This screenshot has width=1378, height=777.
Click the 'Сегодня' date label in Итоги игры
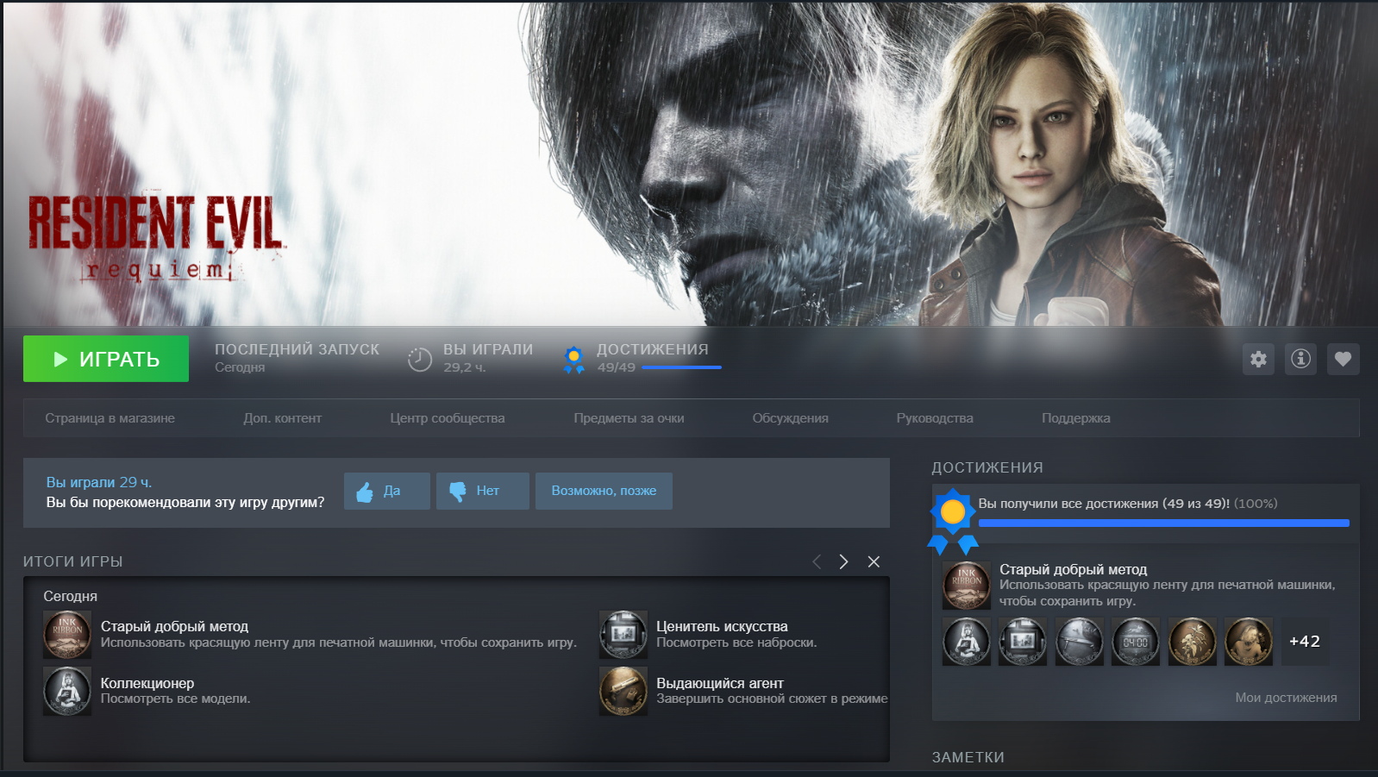71,596
